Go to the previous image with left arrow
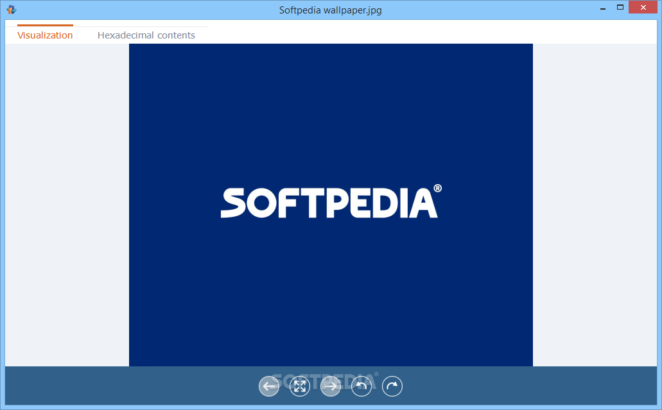Screen dimensions: 662x410 269,386
